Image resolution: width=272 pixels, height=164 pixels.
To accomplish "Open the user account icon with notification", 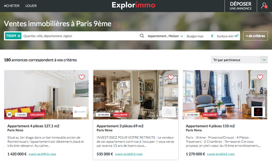I will [265, 6].
